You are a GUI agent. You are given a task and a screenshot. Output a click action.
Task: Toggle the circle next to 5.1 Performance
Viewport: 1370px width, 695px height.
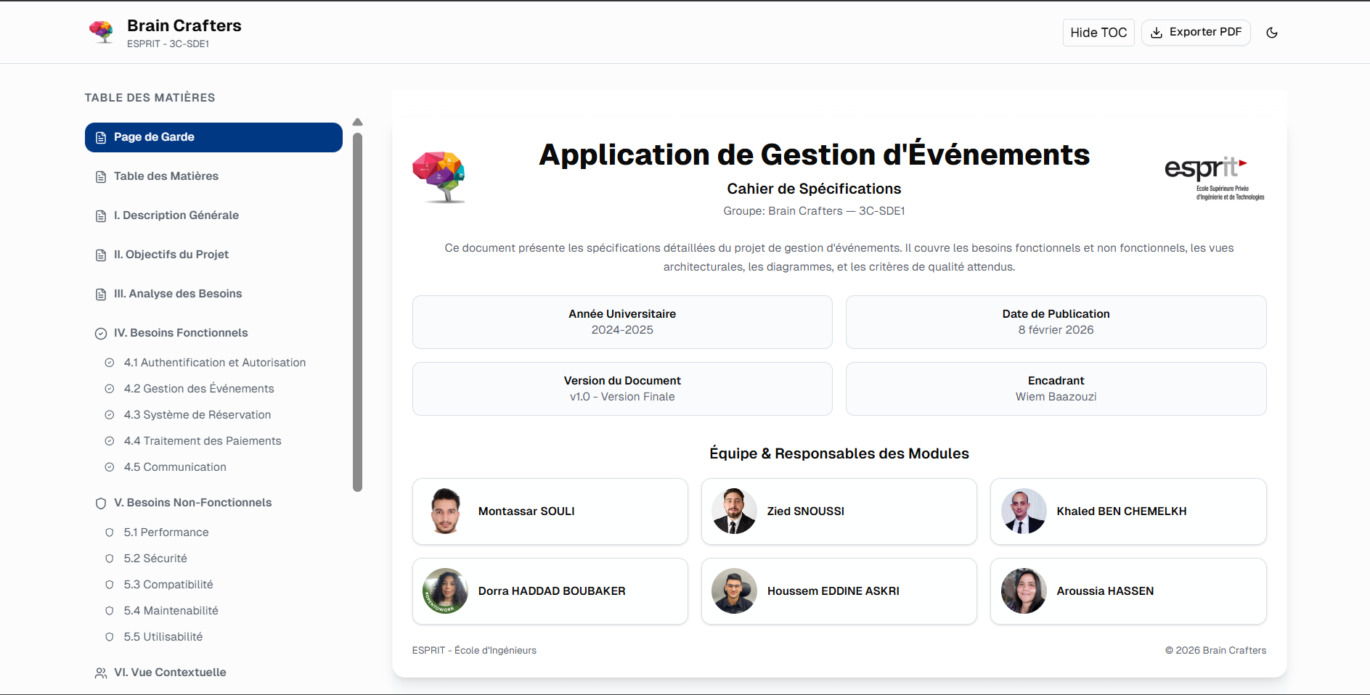[110, 532]
